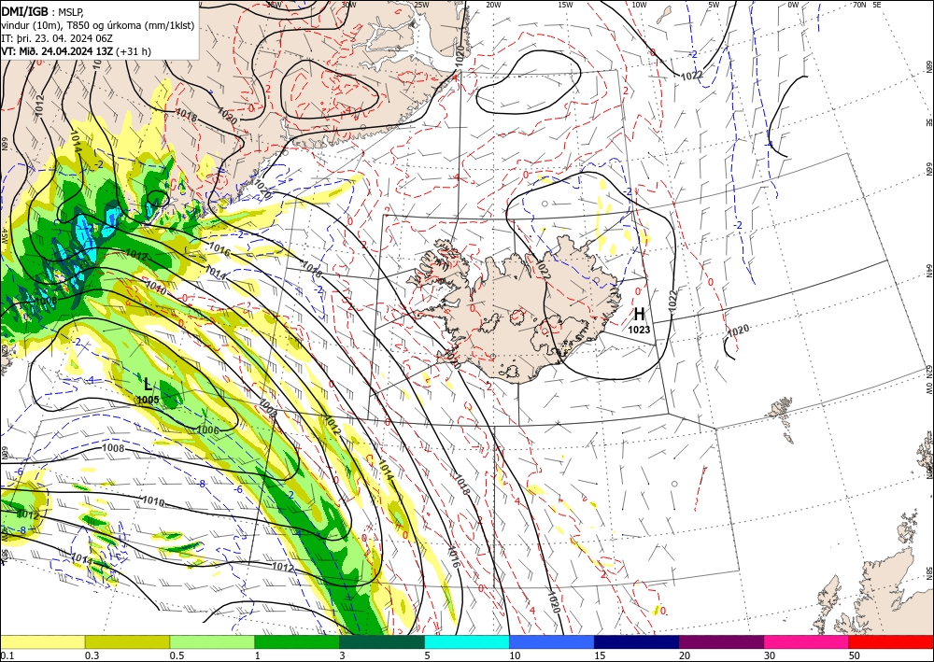Click the legend value label 50
This screenshot has width=934, height=662.
click(855, 655)
